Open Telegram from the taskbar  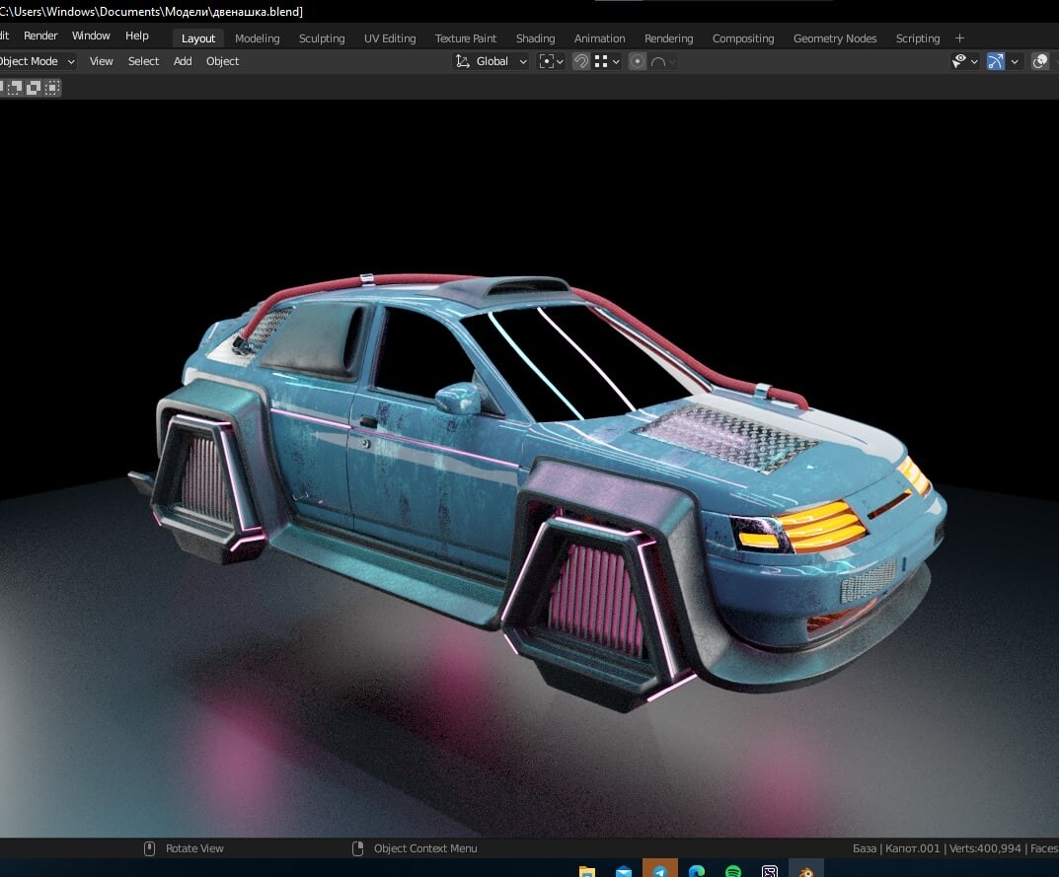click(x=659, y=870)
